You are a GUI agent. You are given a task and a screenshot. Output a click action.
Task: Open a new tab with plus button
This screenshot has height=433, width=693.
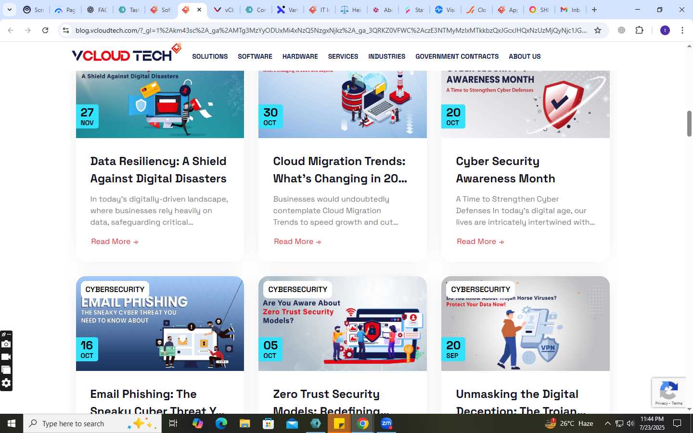coord(594,10)
